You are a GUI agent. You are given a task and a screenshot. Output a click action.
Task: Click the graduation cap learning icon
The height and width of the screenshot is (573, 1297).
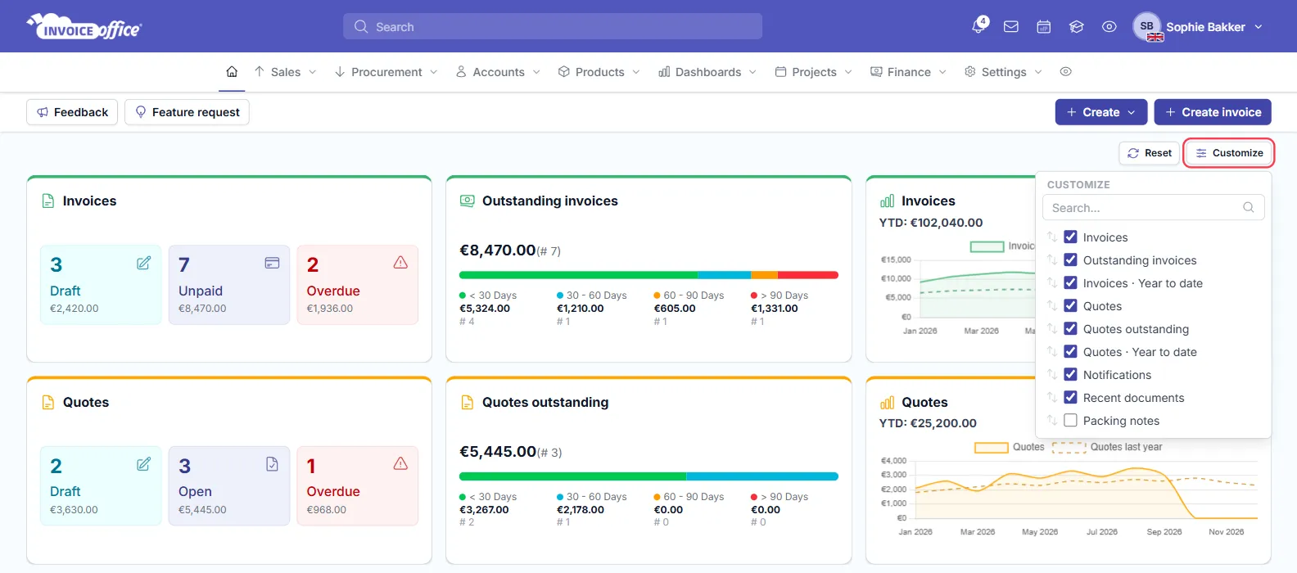[x=1077, y=27]
